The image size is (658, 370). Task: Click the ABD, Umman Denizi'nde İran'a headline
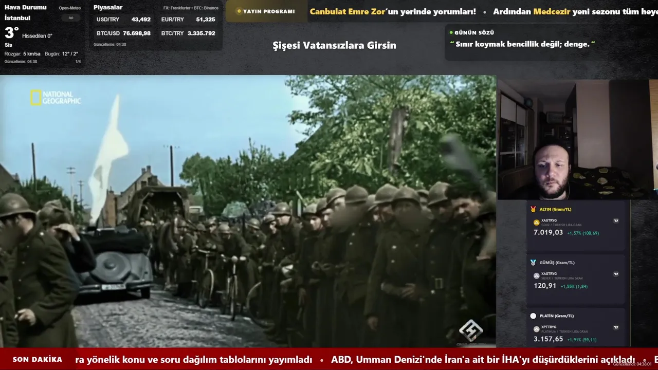coord(483,360)
